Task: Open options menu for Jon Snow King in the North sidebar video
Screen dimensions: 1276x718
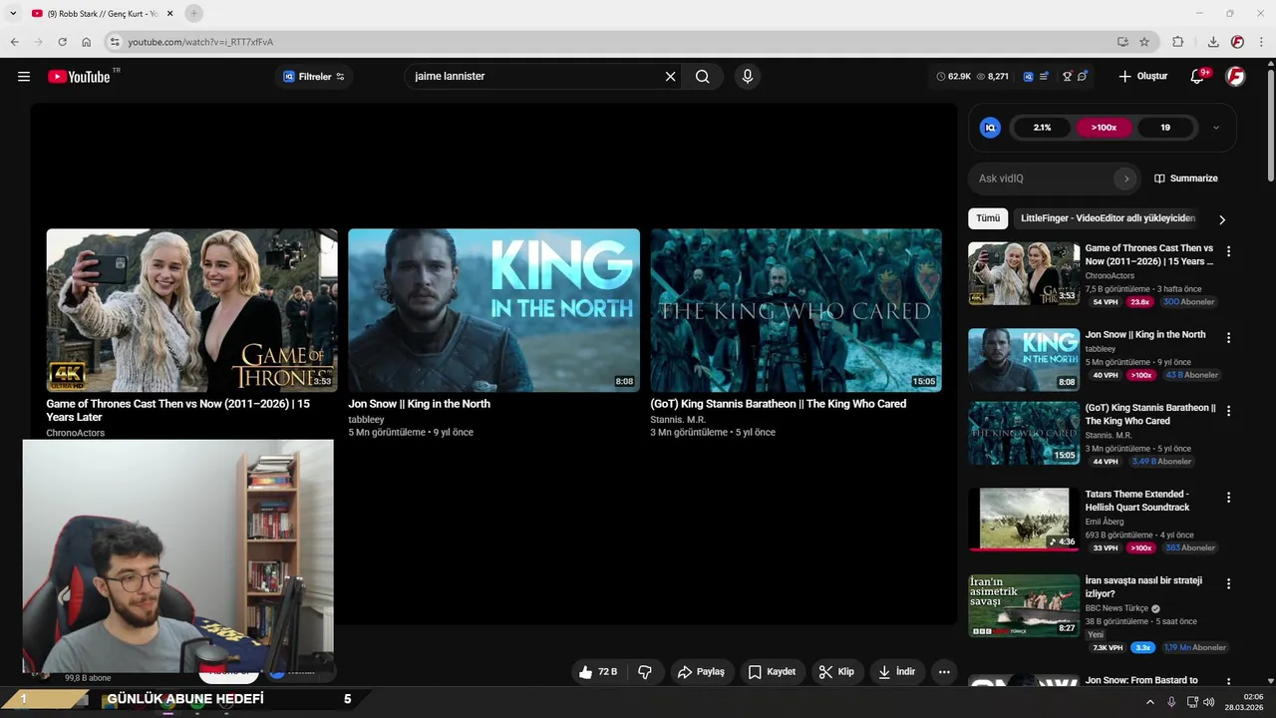Action: click(x=1228, y=338)
